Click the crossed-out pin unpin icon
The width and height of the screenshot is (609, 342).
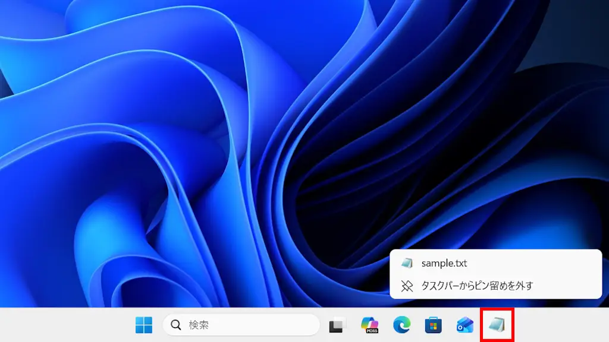(407, 286)
